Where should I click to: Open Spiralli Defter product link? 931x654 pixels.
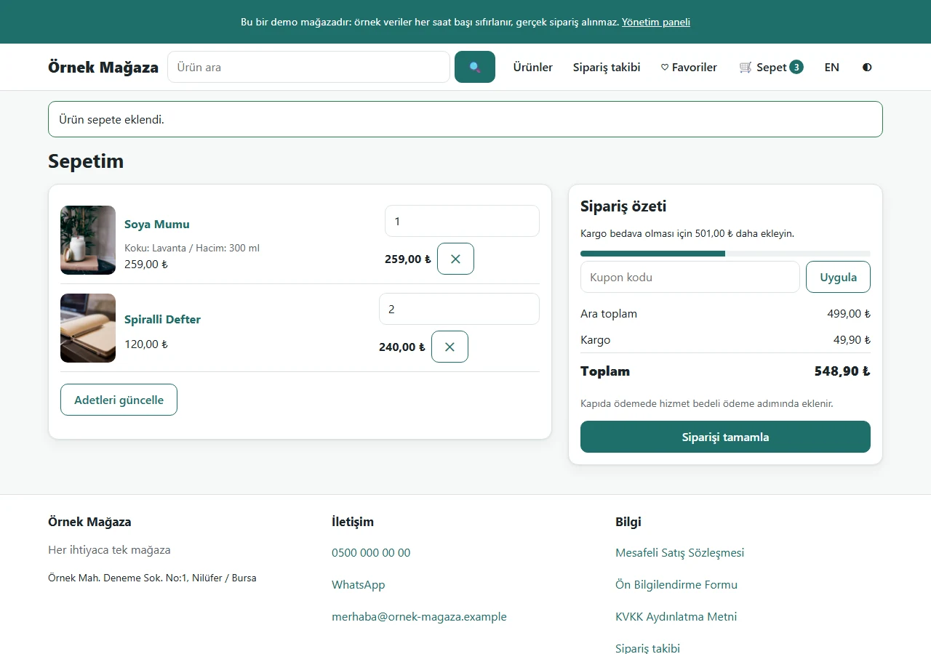[162, 319]
